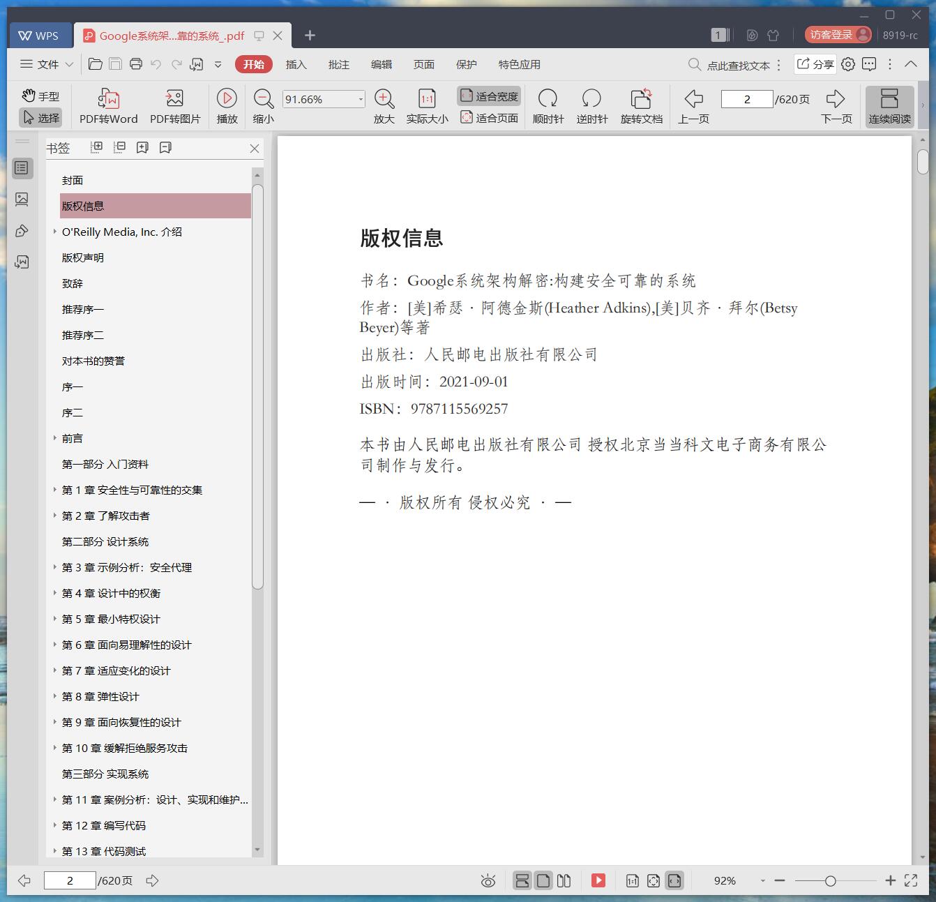This screenshot has width=936, height=902.
Task: Click the open folder icon
Action: coord(96,64)
